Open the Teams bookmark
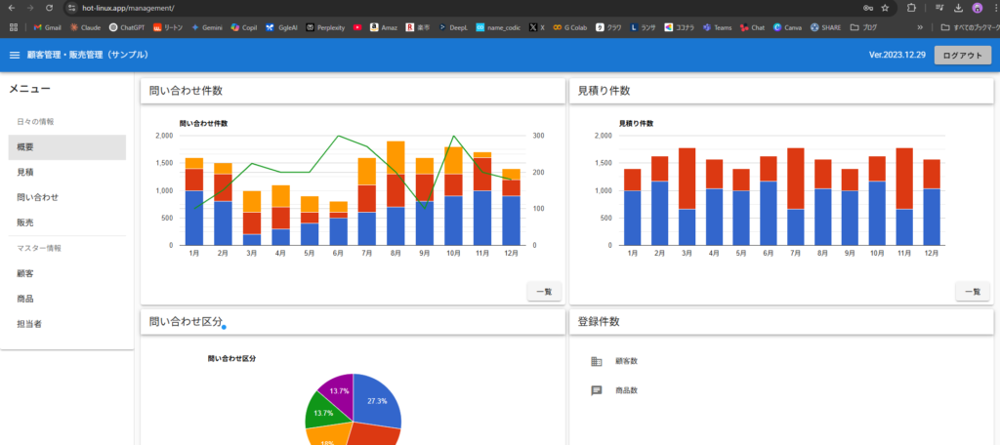 click(718, 27)
